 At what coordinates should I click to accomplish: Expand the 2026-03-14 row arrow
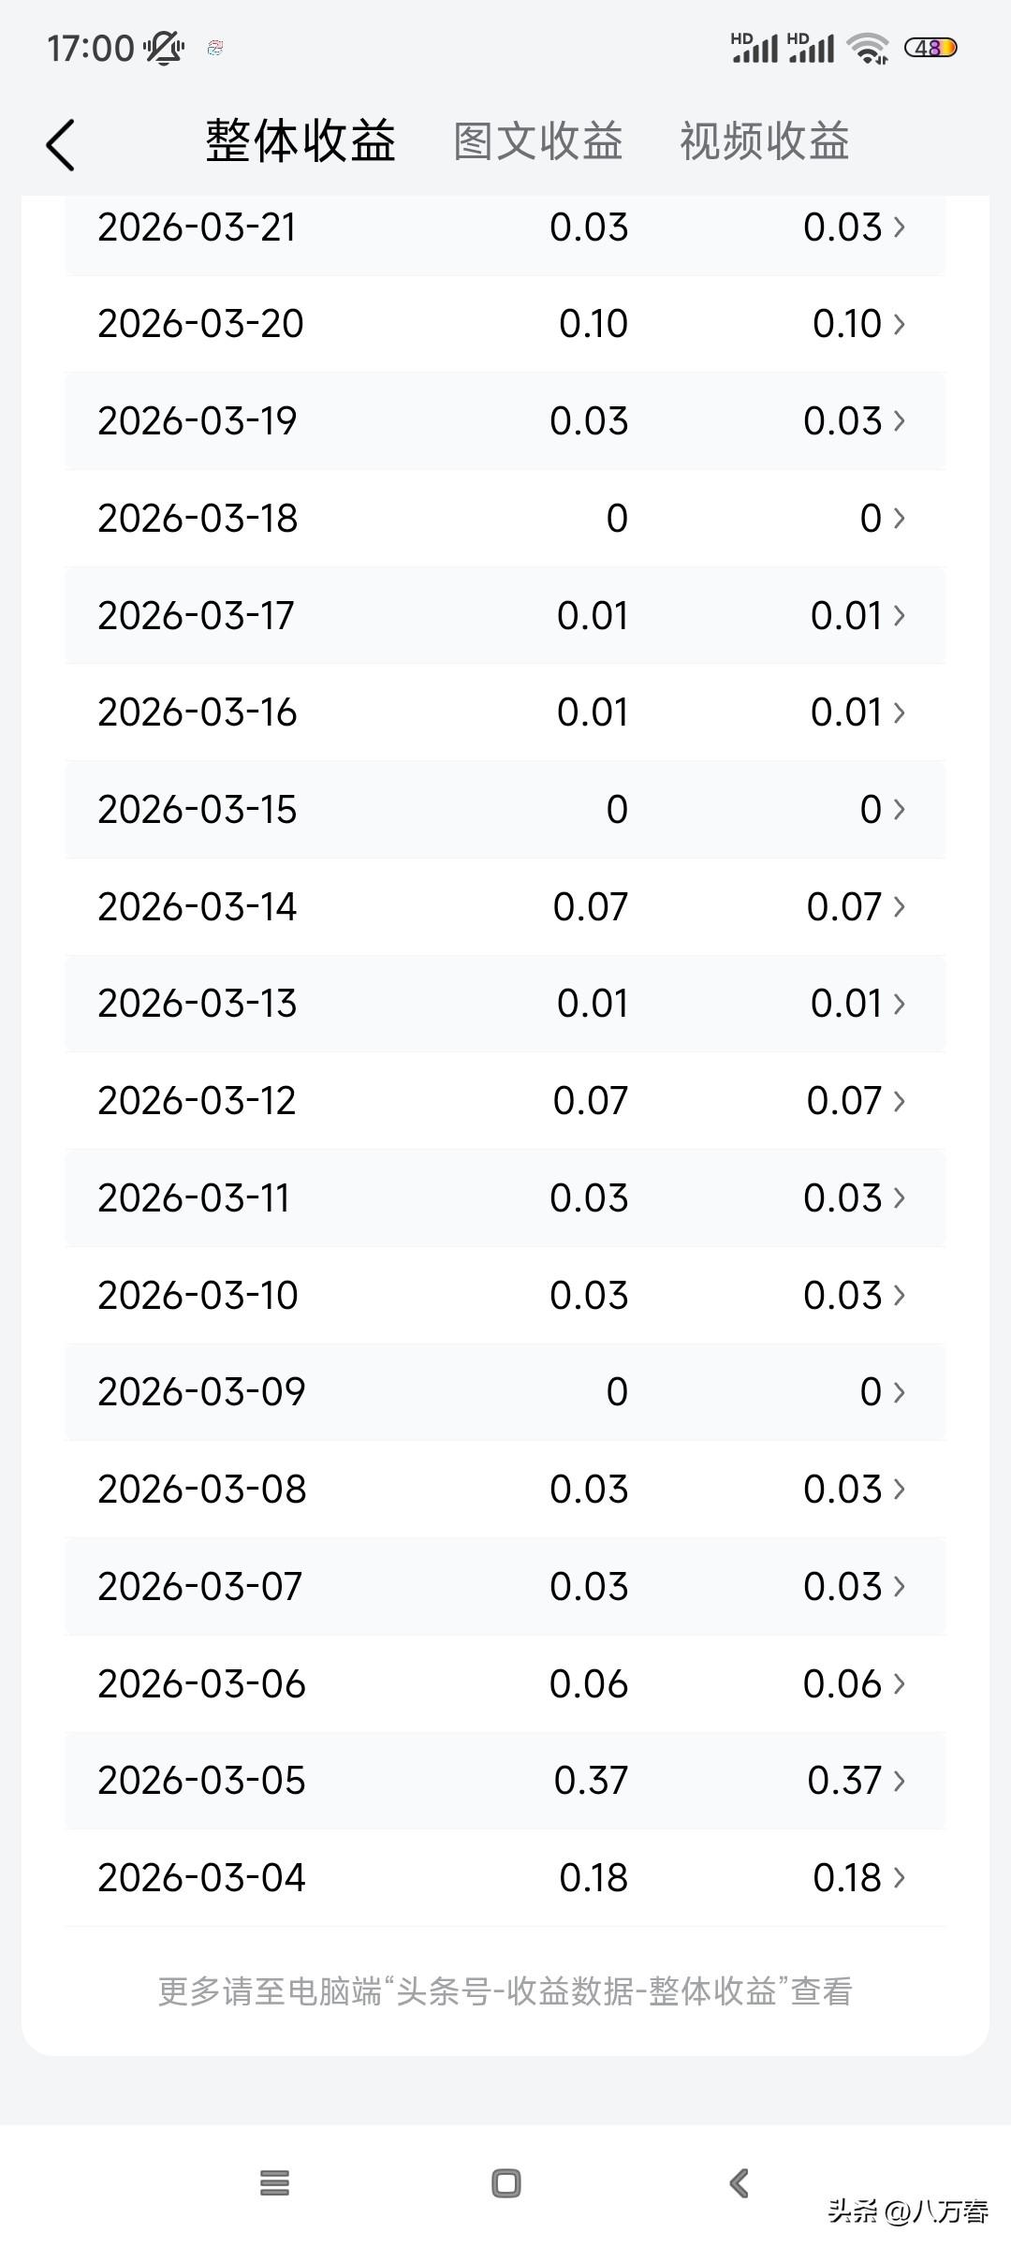coord(899,906)
